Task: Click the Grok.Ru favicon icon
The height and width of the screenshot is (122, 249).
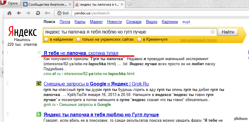Action: click(x=39, y=83)
